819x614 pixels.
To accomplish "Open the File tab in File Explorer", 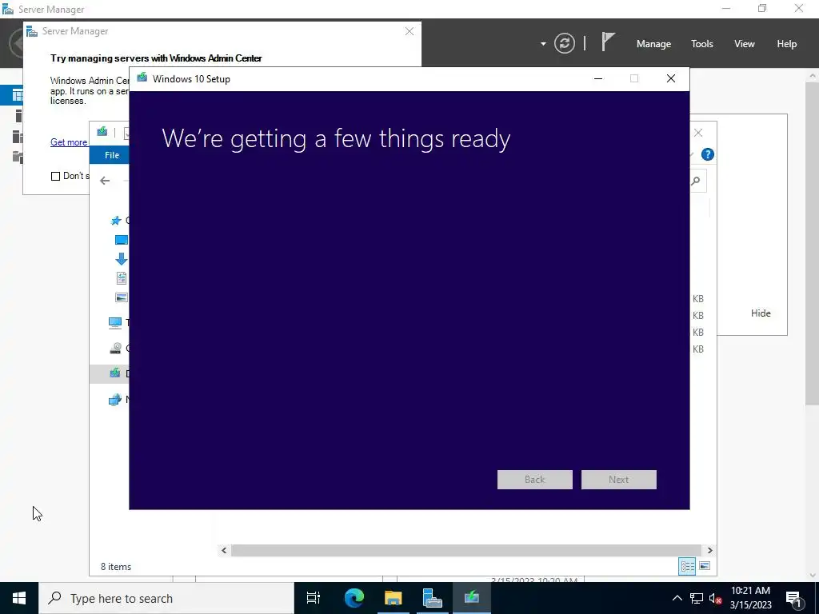I will pos(111,155).
